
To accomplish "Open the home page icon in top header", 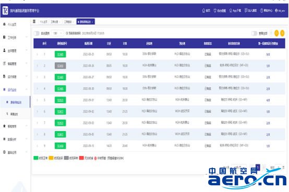I will point(203,10).
